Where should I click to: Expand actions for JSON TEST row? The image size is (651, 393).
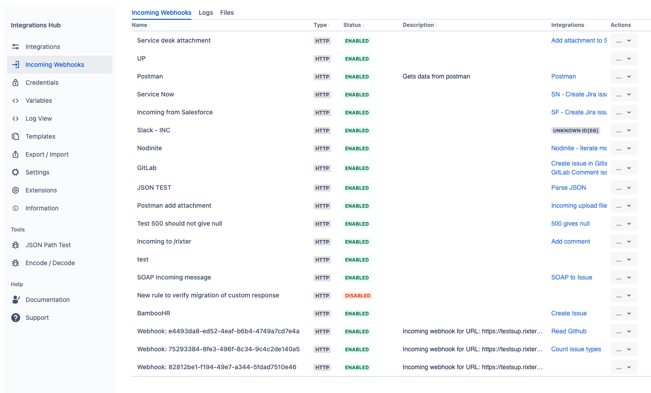click(x=624, y=188)
